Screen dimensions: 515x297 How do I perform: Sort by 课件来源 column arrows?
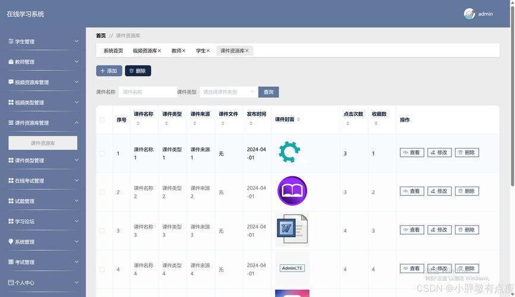(x=194, y=123)
